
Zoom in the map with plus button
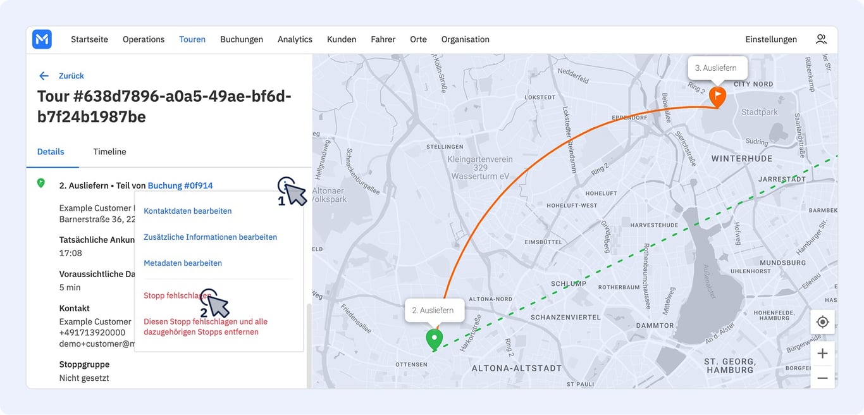coord(822,354)
